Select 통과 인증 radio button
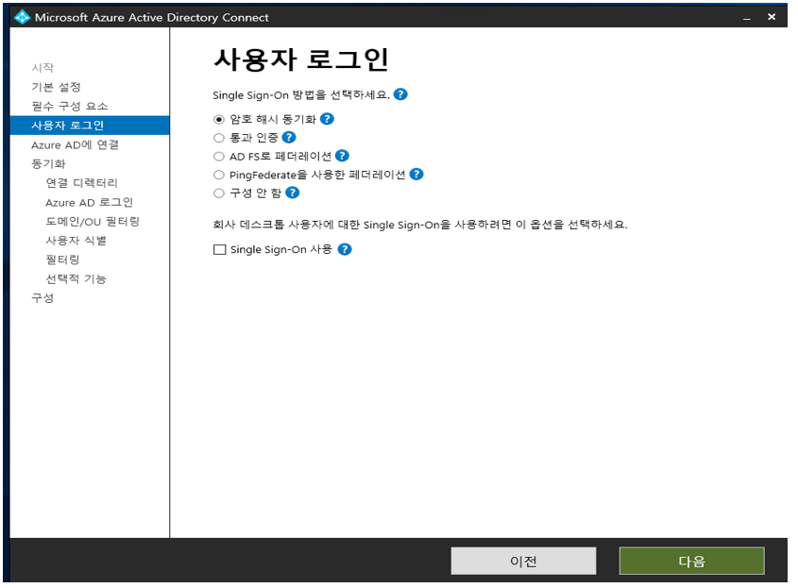Viewport: 798px width, 588px height. point(219,138)
